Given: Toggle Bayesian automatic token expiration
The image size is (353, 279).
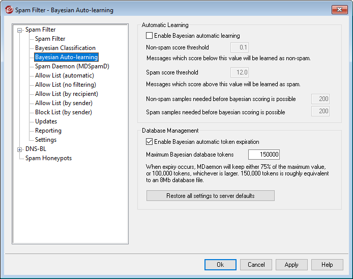Looking at the screenshot, I should (149, 142).
